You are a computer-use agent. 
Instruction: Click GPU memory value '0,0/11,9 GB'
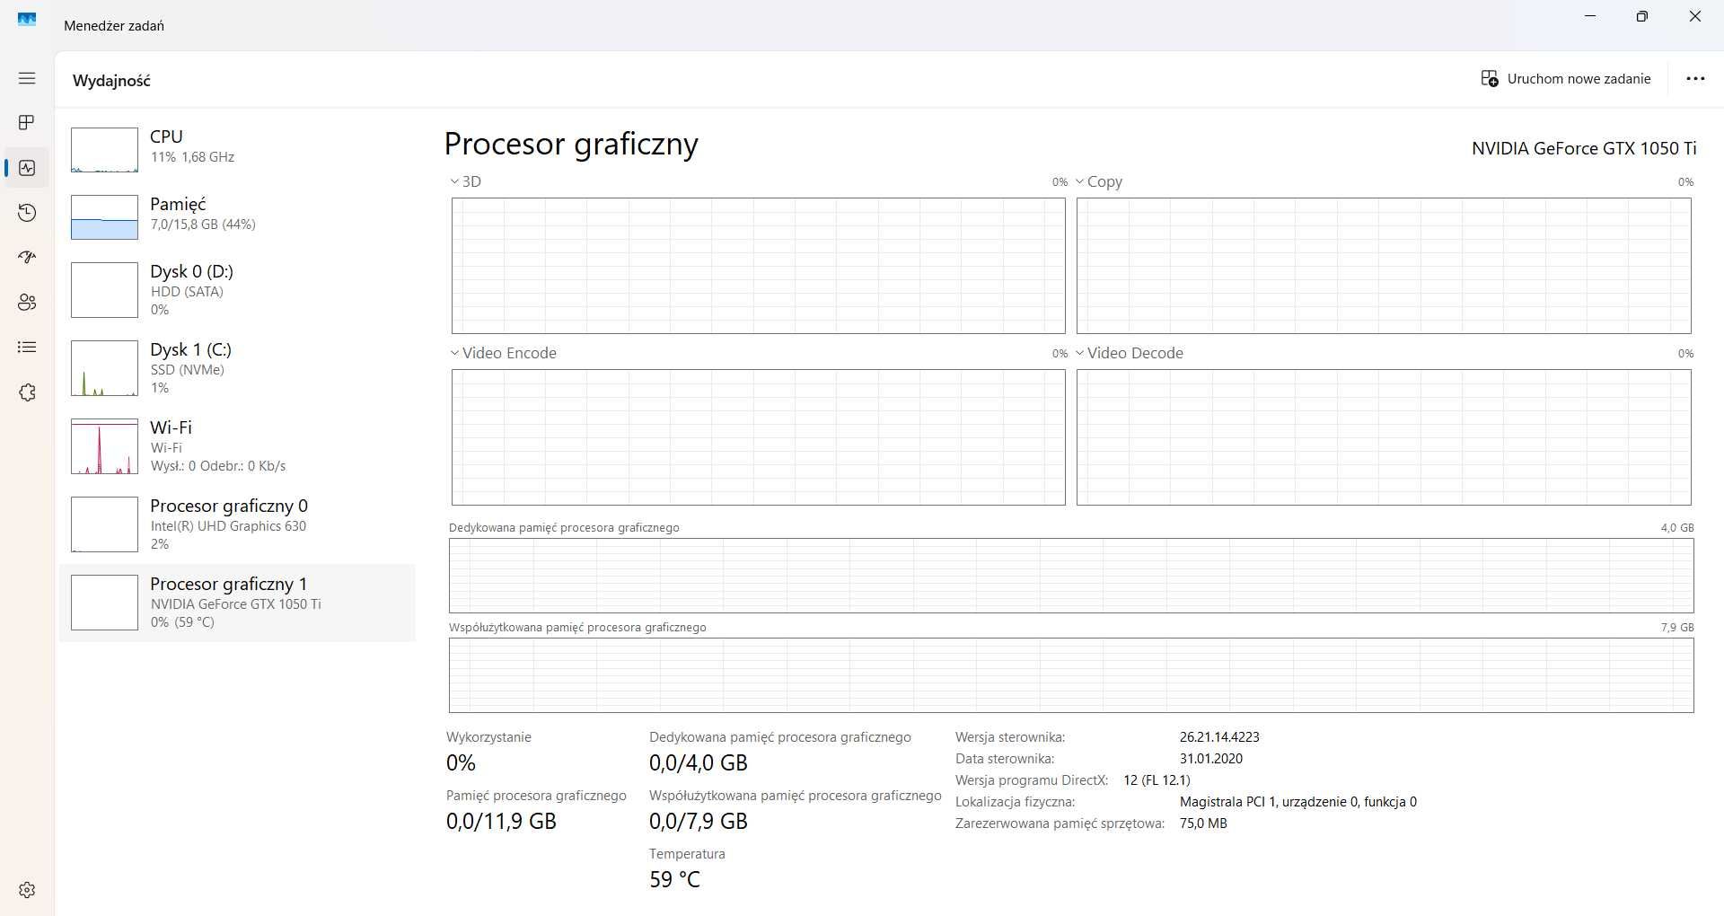tap(501, 821)
